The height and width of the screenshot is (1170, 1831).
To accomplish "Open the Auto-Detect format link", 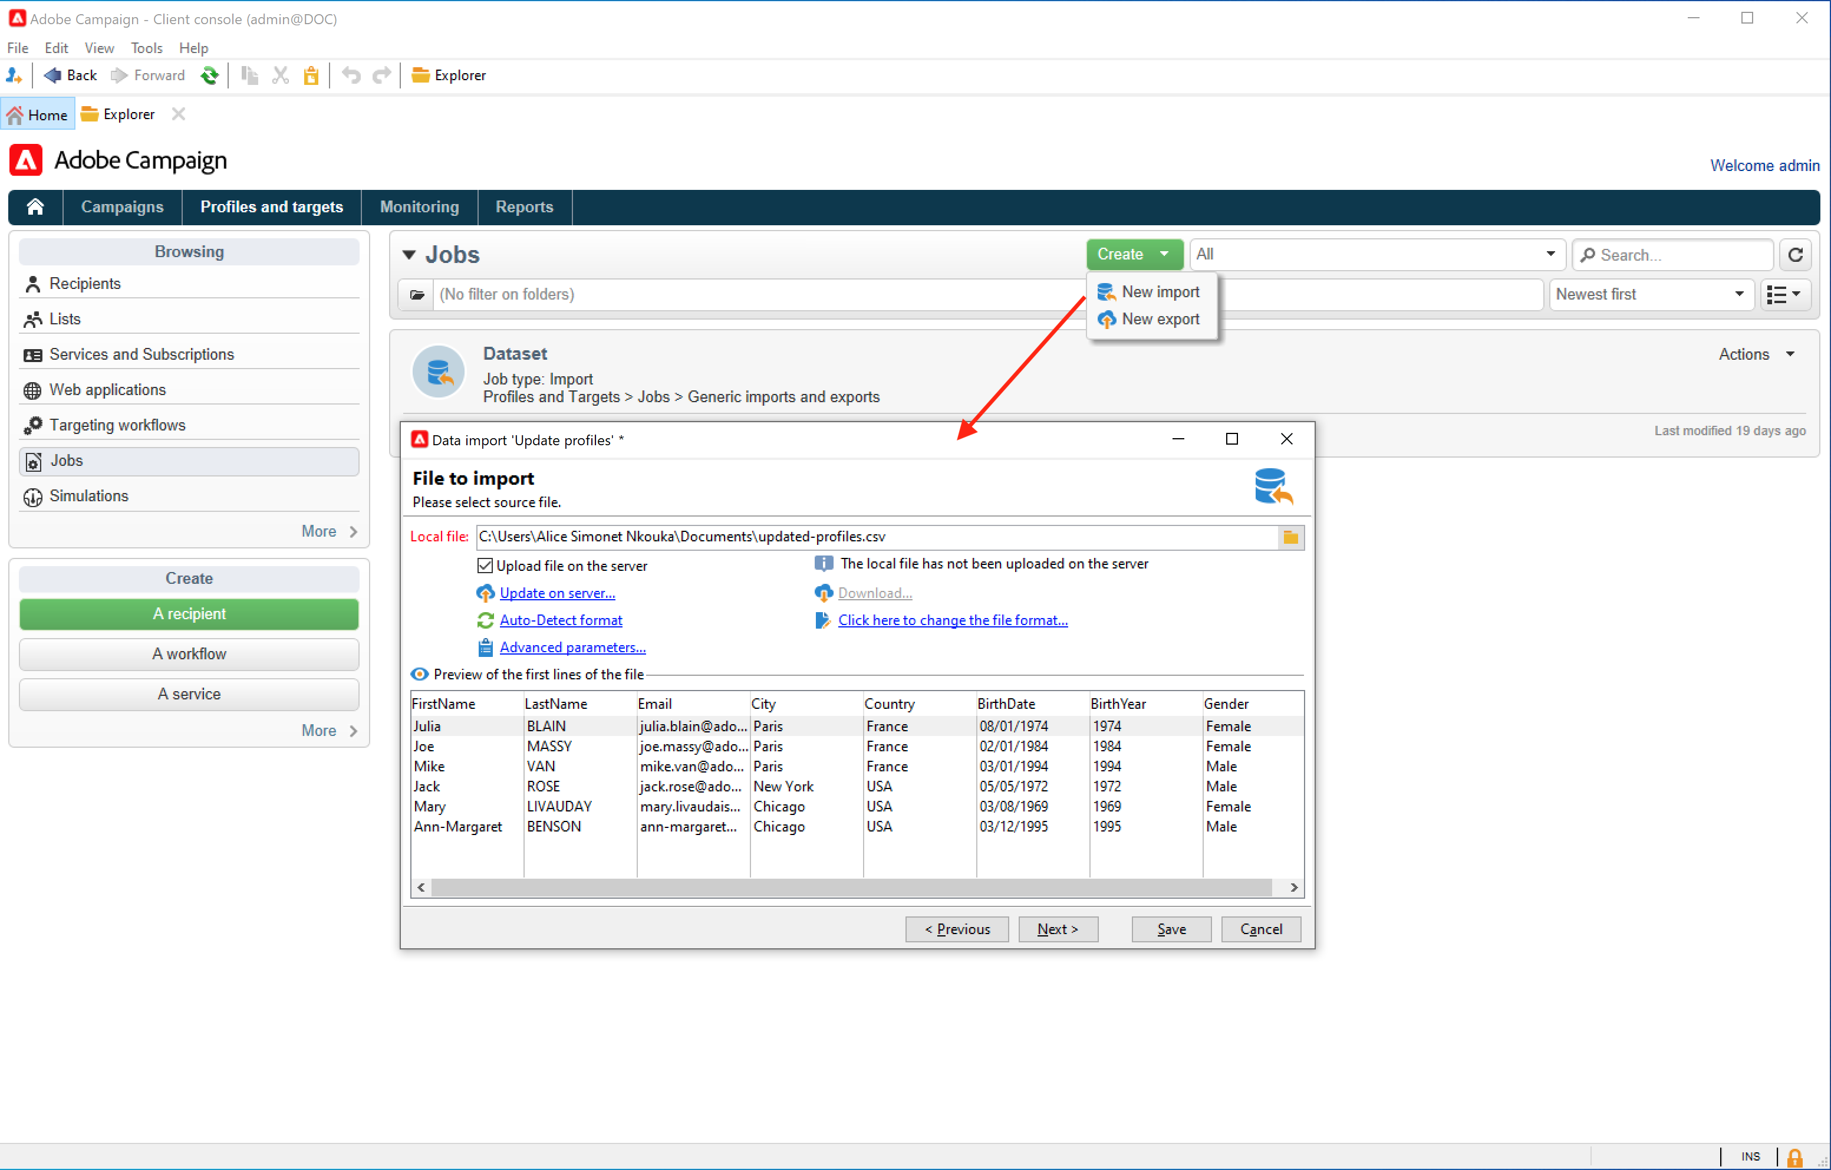I will point(561,621).
